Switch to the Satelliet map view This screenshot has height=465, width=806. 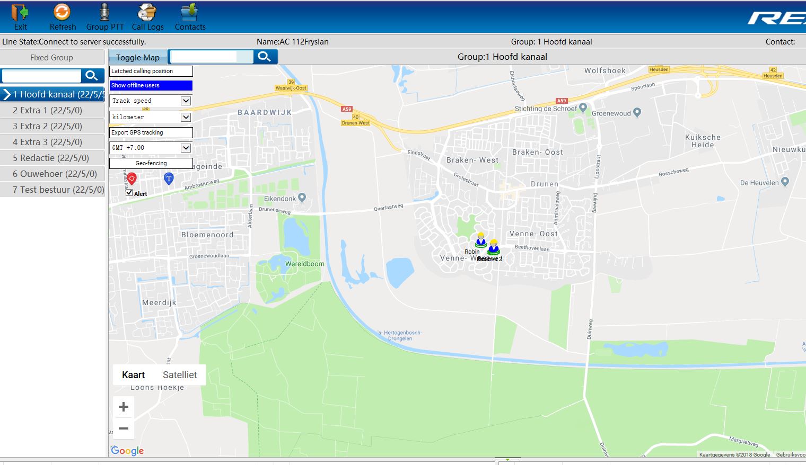pyautogui.click(x=180, y=375)
